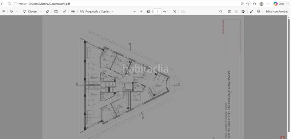Click Save as with annotations icon
Viewport: 291px width, 139px height.
243,12
